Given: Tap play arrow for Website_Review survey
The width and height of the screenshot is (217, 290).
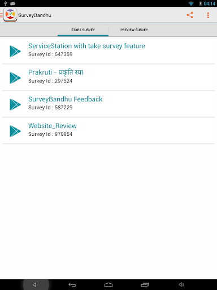Looking at the screenshot, I should 15,131.
